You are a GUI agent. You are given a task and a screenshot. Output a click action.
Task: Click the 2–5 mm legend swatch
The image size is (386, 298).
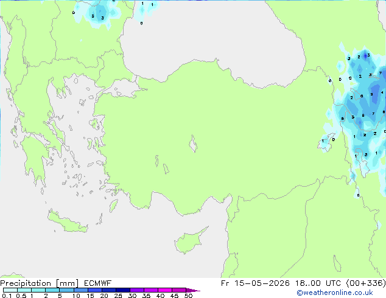[52, 290]
